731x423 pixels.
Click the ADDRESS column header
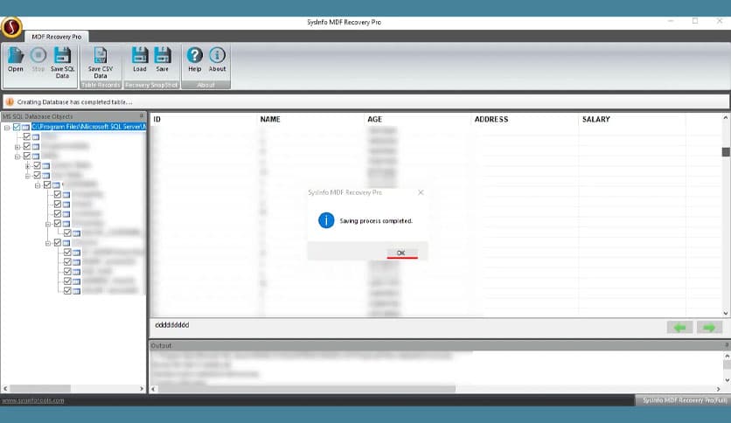click(x=525, y=119)
